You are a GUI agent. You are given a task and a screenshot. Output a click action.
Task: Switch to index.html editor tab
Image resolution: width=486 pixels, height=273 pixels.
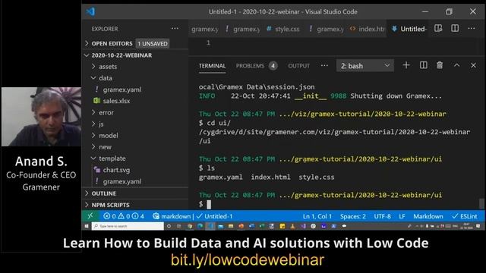368,29
